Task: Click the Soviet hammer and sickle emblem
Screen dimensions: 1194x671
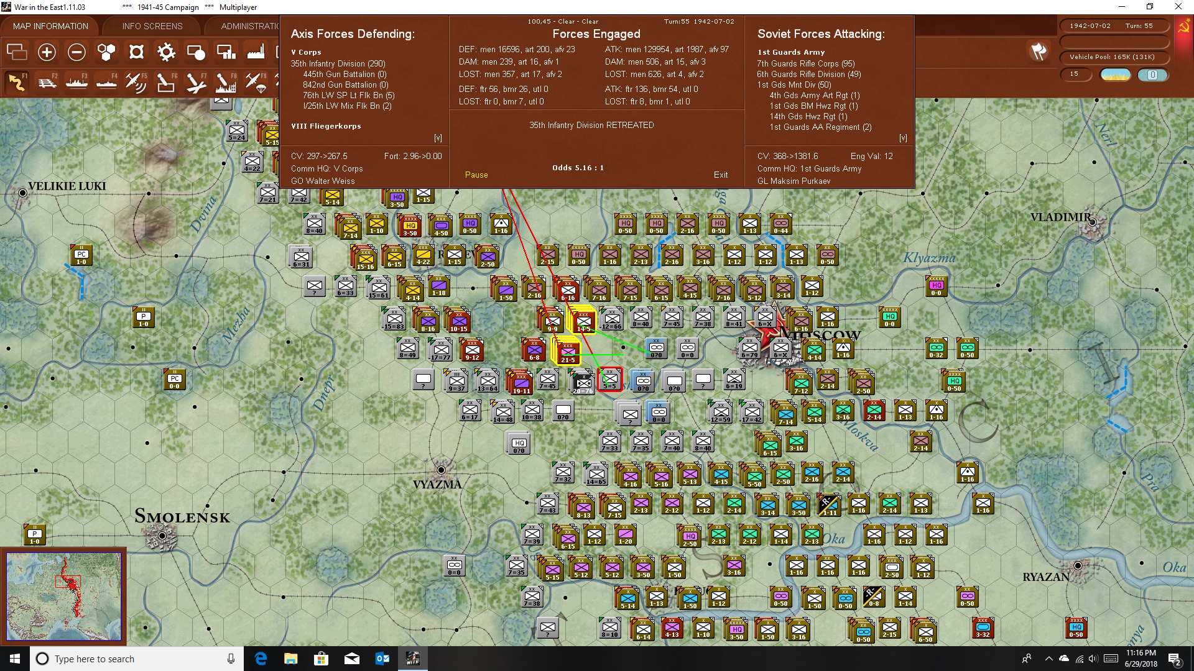Action: 1183,27
